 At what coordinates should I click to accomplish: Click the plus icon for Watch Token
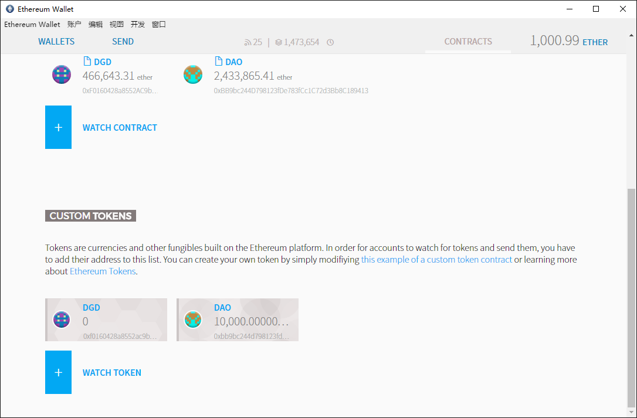(58, 372)
